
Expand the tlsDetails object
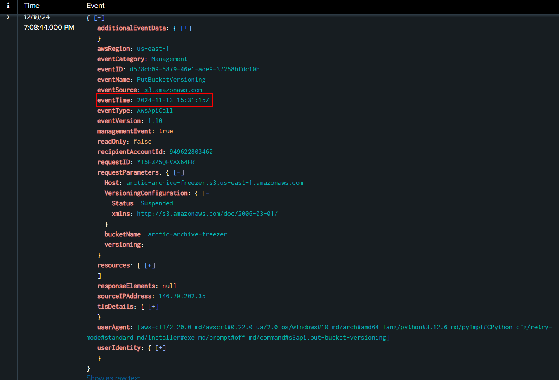pyautogui.click(x=153, y=306)
